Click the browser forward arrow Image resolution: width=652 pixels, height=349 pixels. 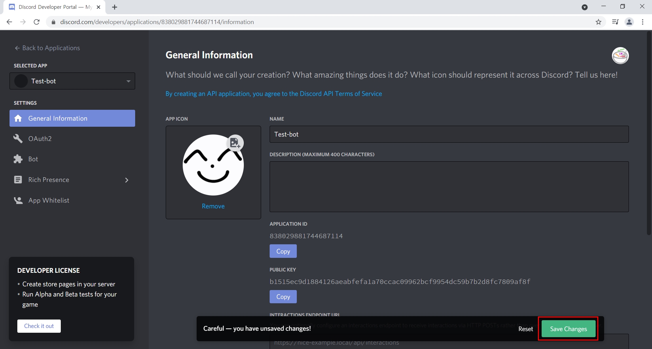[x=23, y=22]
